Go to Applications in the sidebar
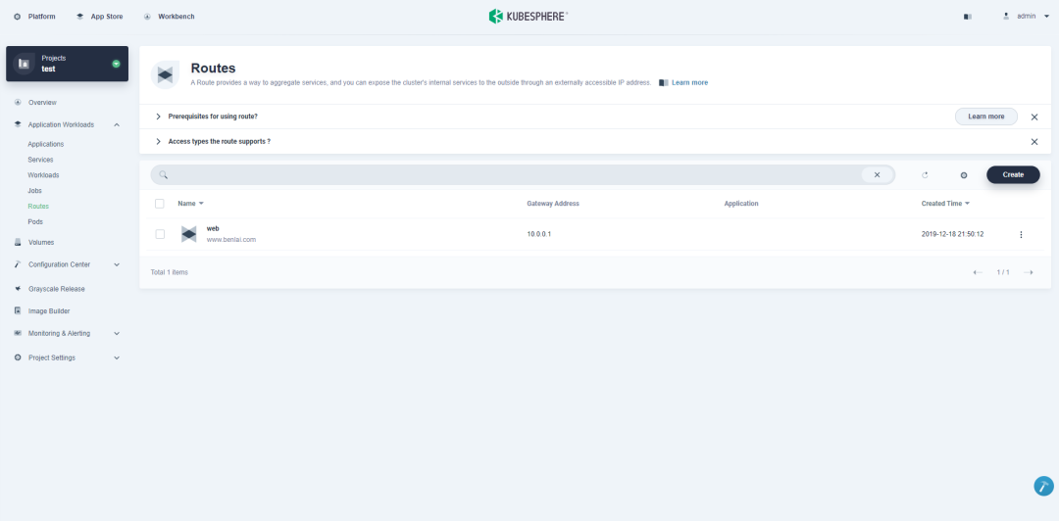The image size is (1059, 521). point(46,144)
